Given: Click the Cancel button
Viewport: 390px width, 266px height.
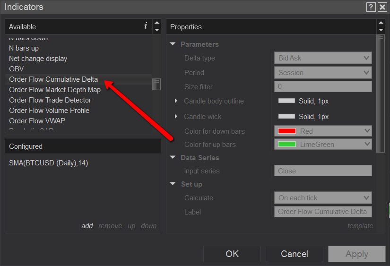Looking at the screenshot, I should pyautogui.click(x=295, y=254).
